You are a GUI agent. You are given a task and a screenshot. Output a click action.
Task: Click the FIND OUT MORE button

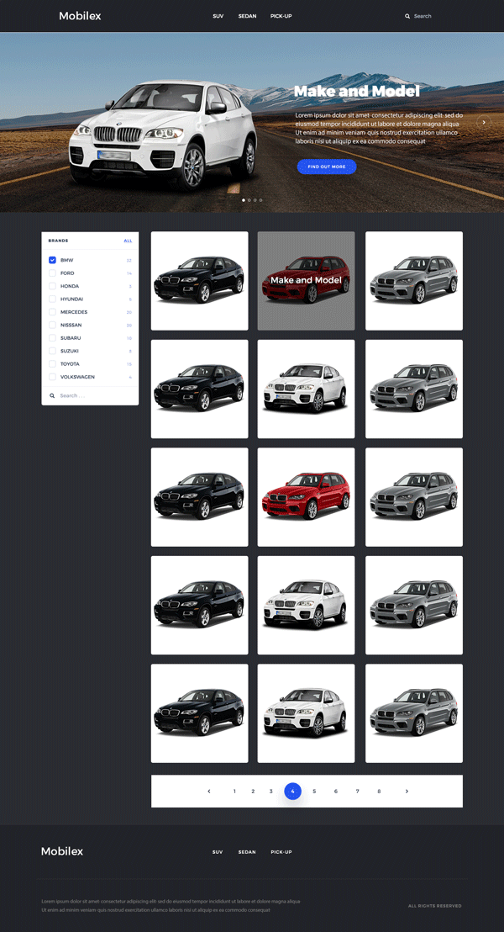[x=327, y=167]
